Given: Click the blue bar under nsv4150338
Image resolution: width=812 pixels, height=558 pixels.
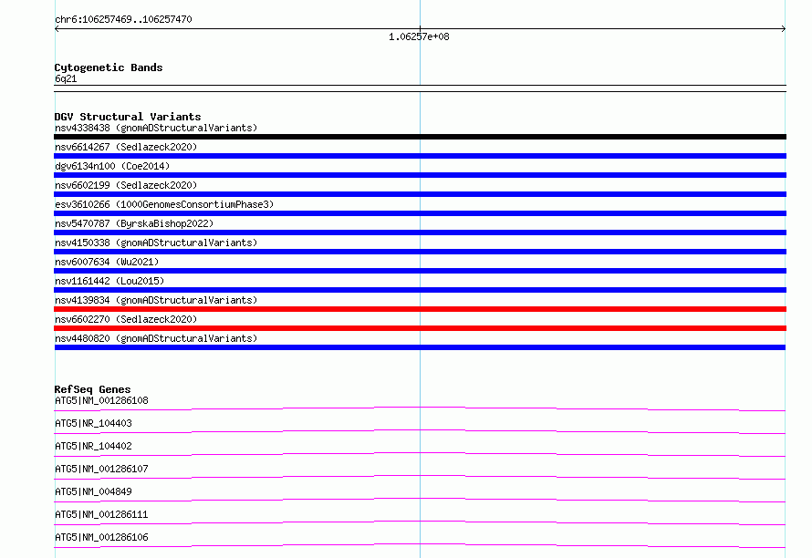Looking at the screenshot, I should tap(420, 252).
